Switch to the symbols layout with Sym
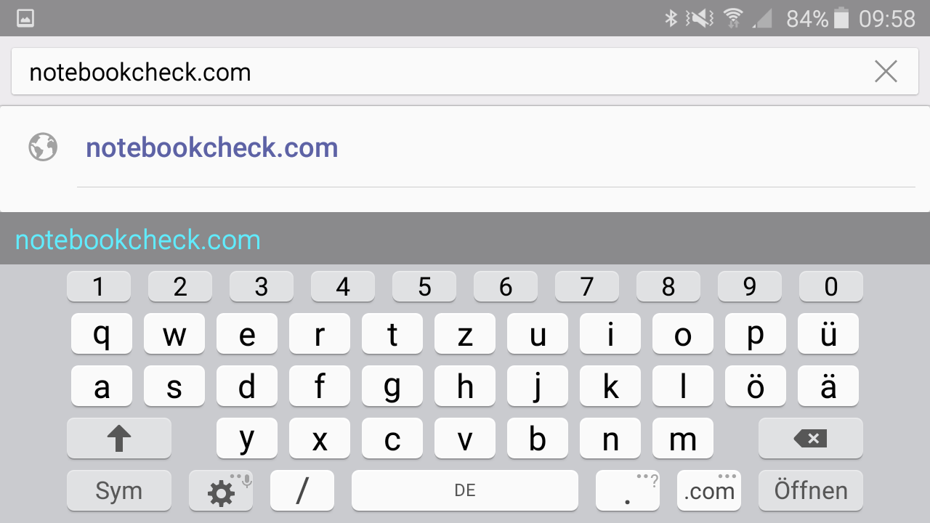 [119, 490]
